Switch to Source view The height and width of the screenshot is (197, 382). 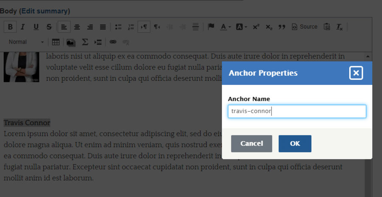304,27
